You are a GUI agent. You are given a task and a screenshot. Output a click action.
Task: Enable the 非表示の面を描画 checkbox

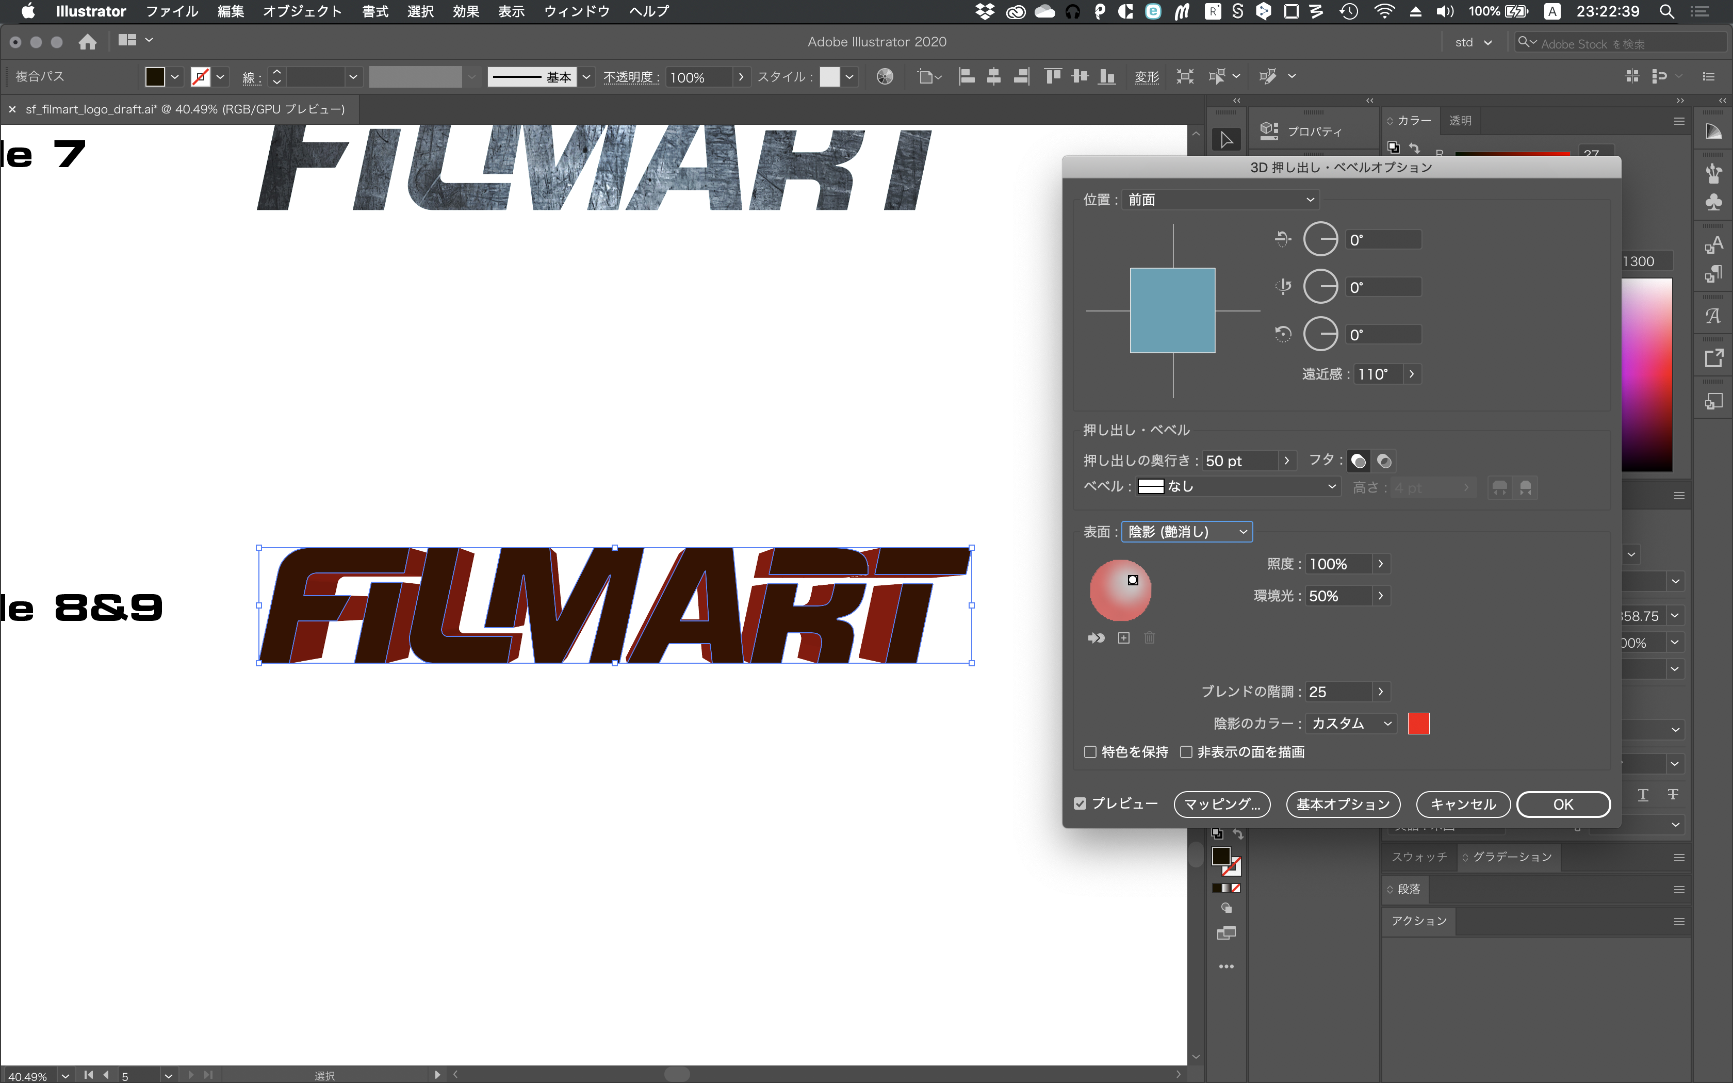(x=1186, y=752)
